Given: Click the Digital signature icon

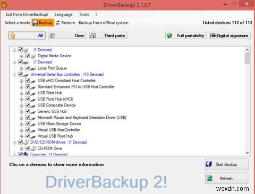Looking at the screenshot, I should pyautogui.click(x=213, y=36).
